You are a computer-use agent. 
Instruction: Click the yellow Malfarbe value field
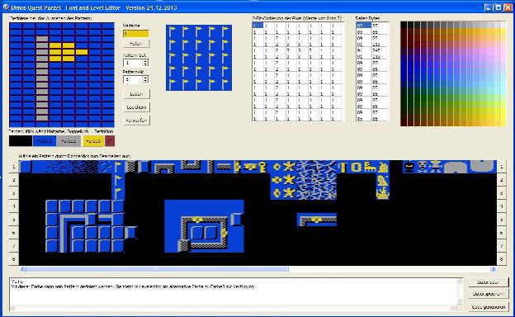tap(136, 34)
